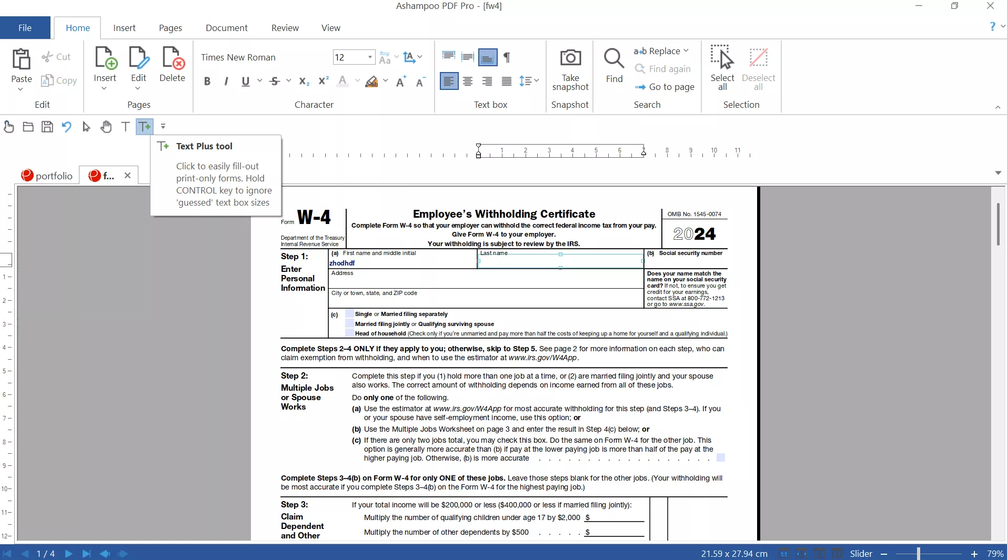The image size is (1007, 560).
Task: Select the Hand pan tool
Action: point(106,127)
